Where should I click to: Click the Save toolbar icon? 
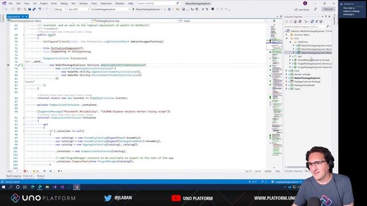pos(30,9)
